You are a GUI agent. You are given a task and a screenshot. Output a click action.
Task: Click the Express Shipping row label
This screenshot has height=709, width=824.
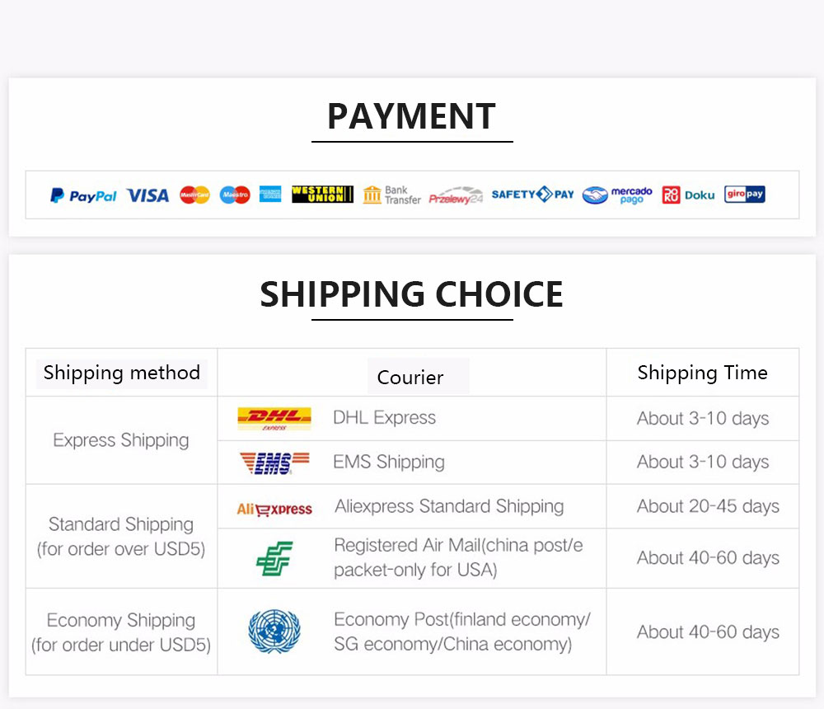121,440
